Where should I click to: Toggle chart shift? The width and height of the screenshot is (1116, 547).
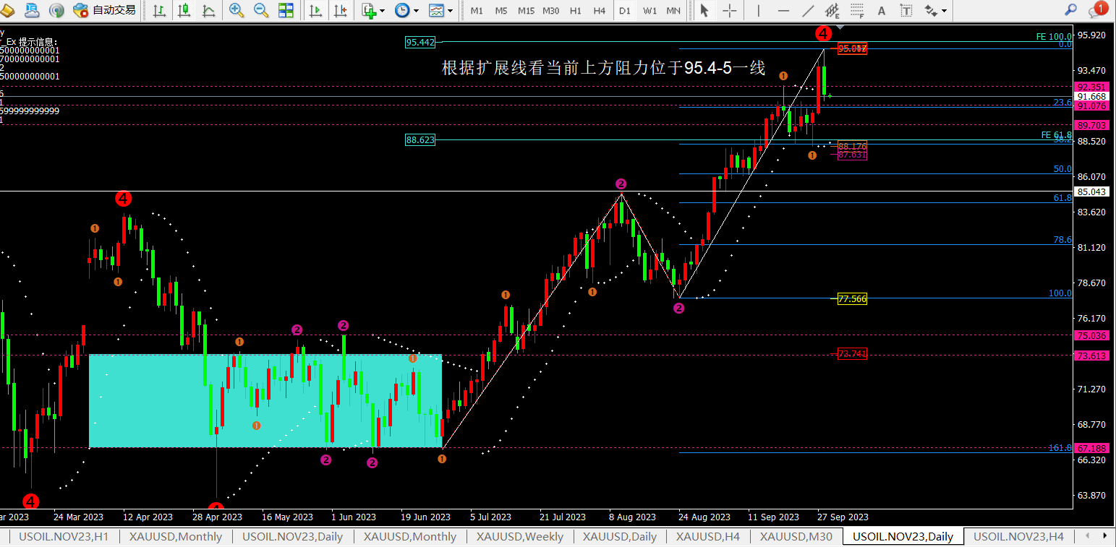click(340, 10)
